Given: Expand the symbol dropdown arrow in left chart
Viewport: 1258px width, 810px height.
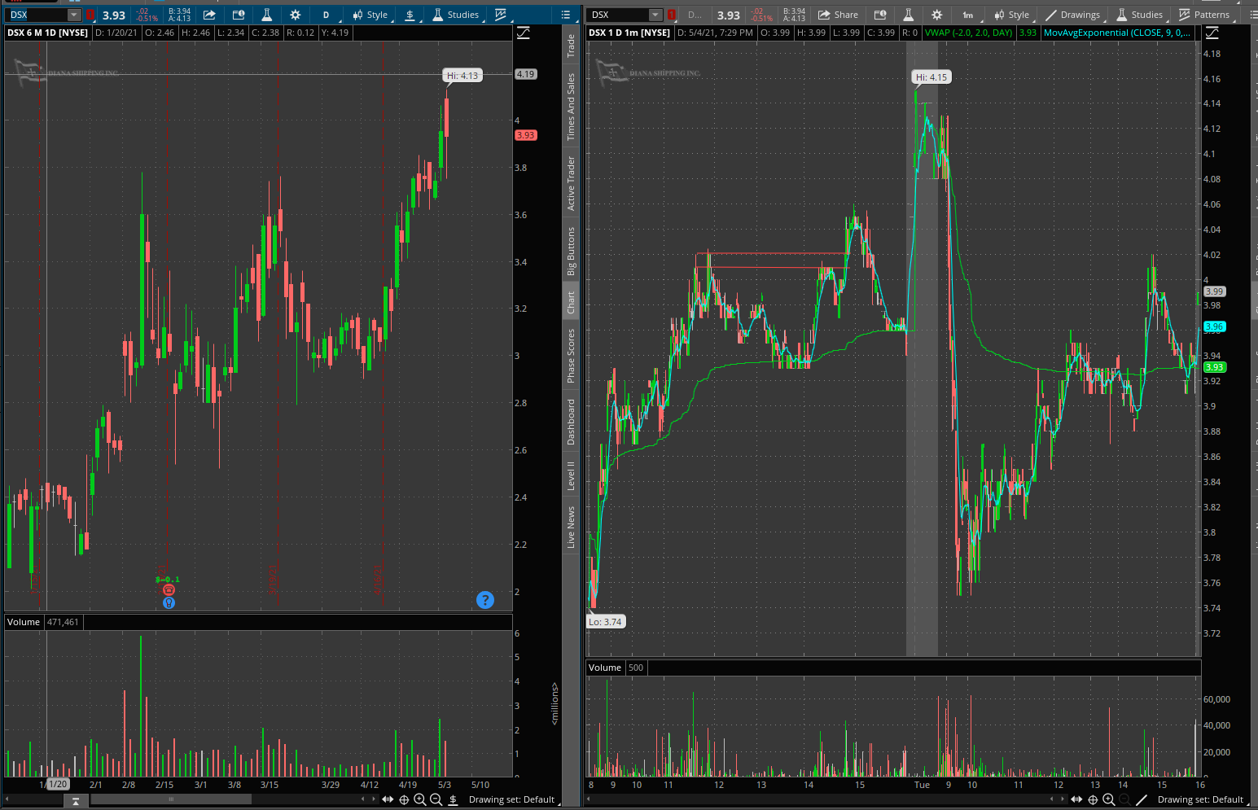Looking at the screenshot, I should point(74,15).
